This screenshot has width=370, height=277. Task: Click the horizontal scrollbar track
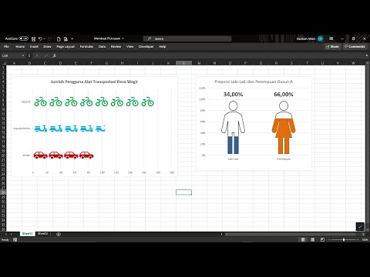coord(294,234)
